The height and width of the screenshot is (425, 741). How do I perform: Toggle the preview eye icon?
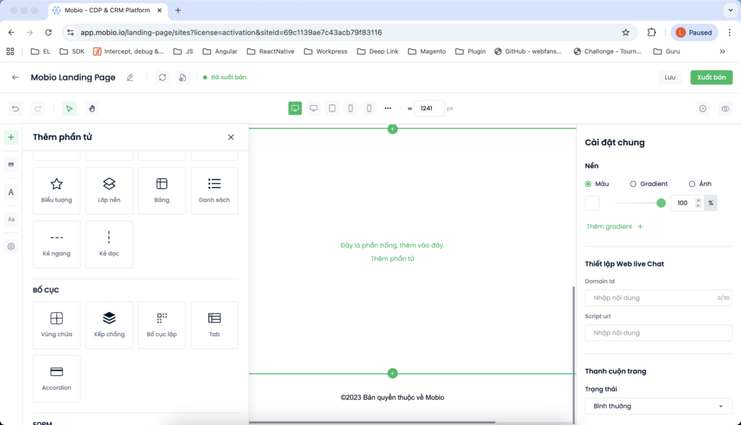[725, 109]
